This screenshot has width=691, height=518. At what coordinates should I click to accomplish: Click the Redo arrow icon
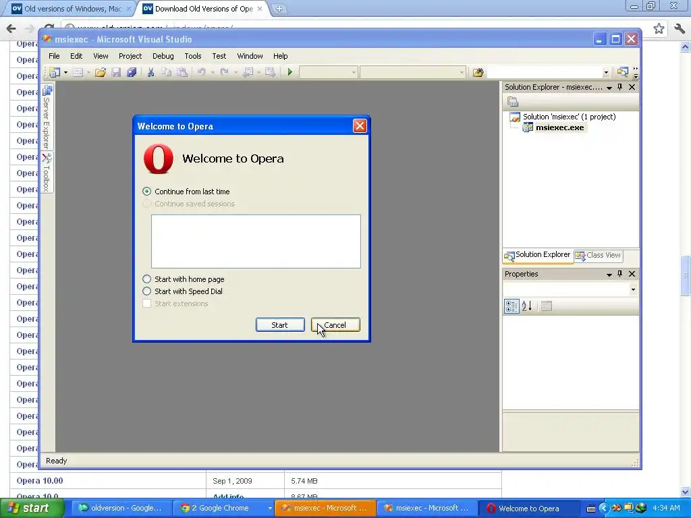click(x=224, y=71)
